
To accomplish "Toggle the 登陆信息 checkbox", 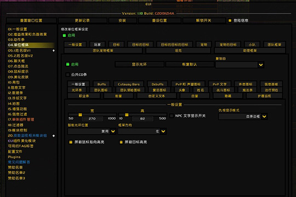I will point(230,20).
